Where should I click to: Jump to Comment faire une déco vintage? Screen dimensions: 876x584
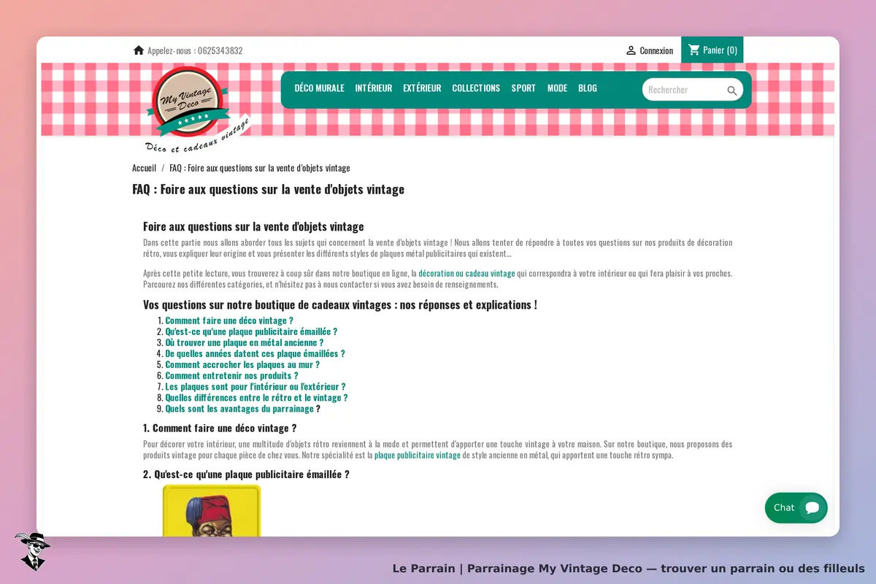click(x=229, y=320)
